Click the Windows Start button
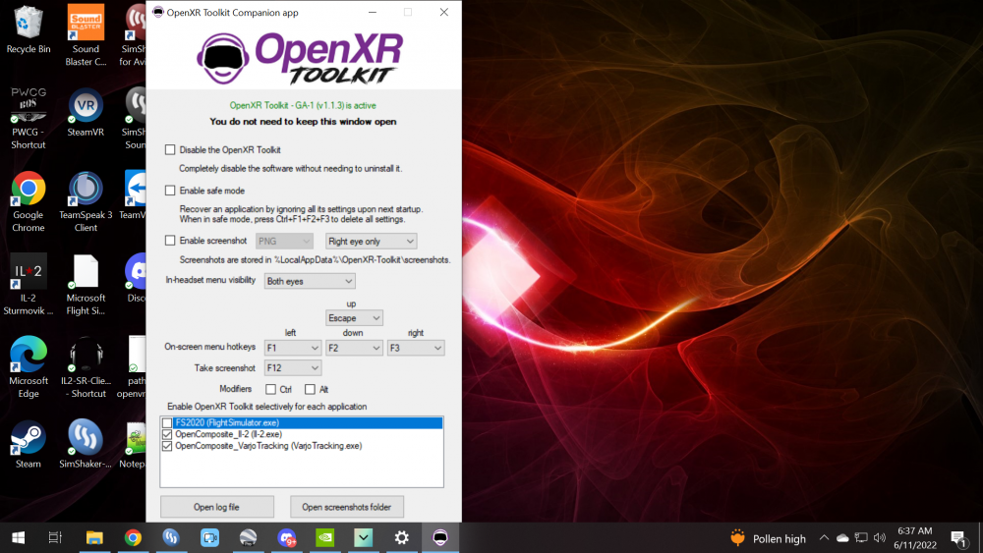The image size is (983, 553). click(18, 537)
